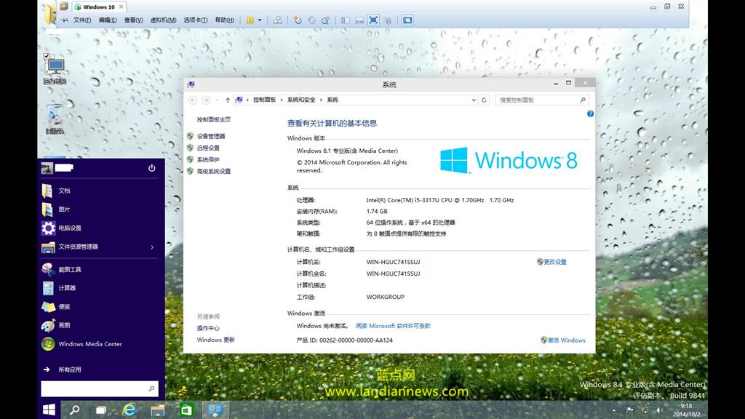Revert virtual machine to previous snapshot
The width and height of the screenshot is (745, 419).
coord(311,20)
